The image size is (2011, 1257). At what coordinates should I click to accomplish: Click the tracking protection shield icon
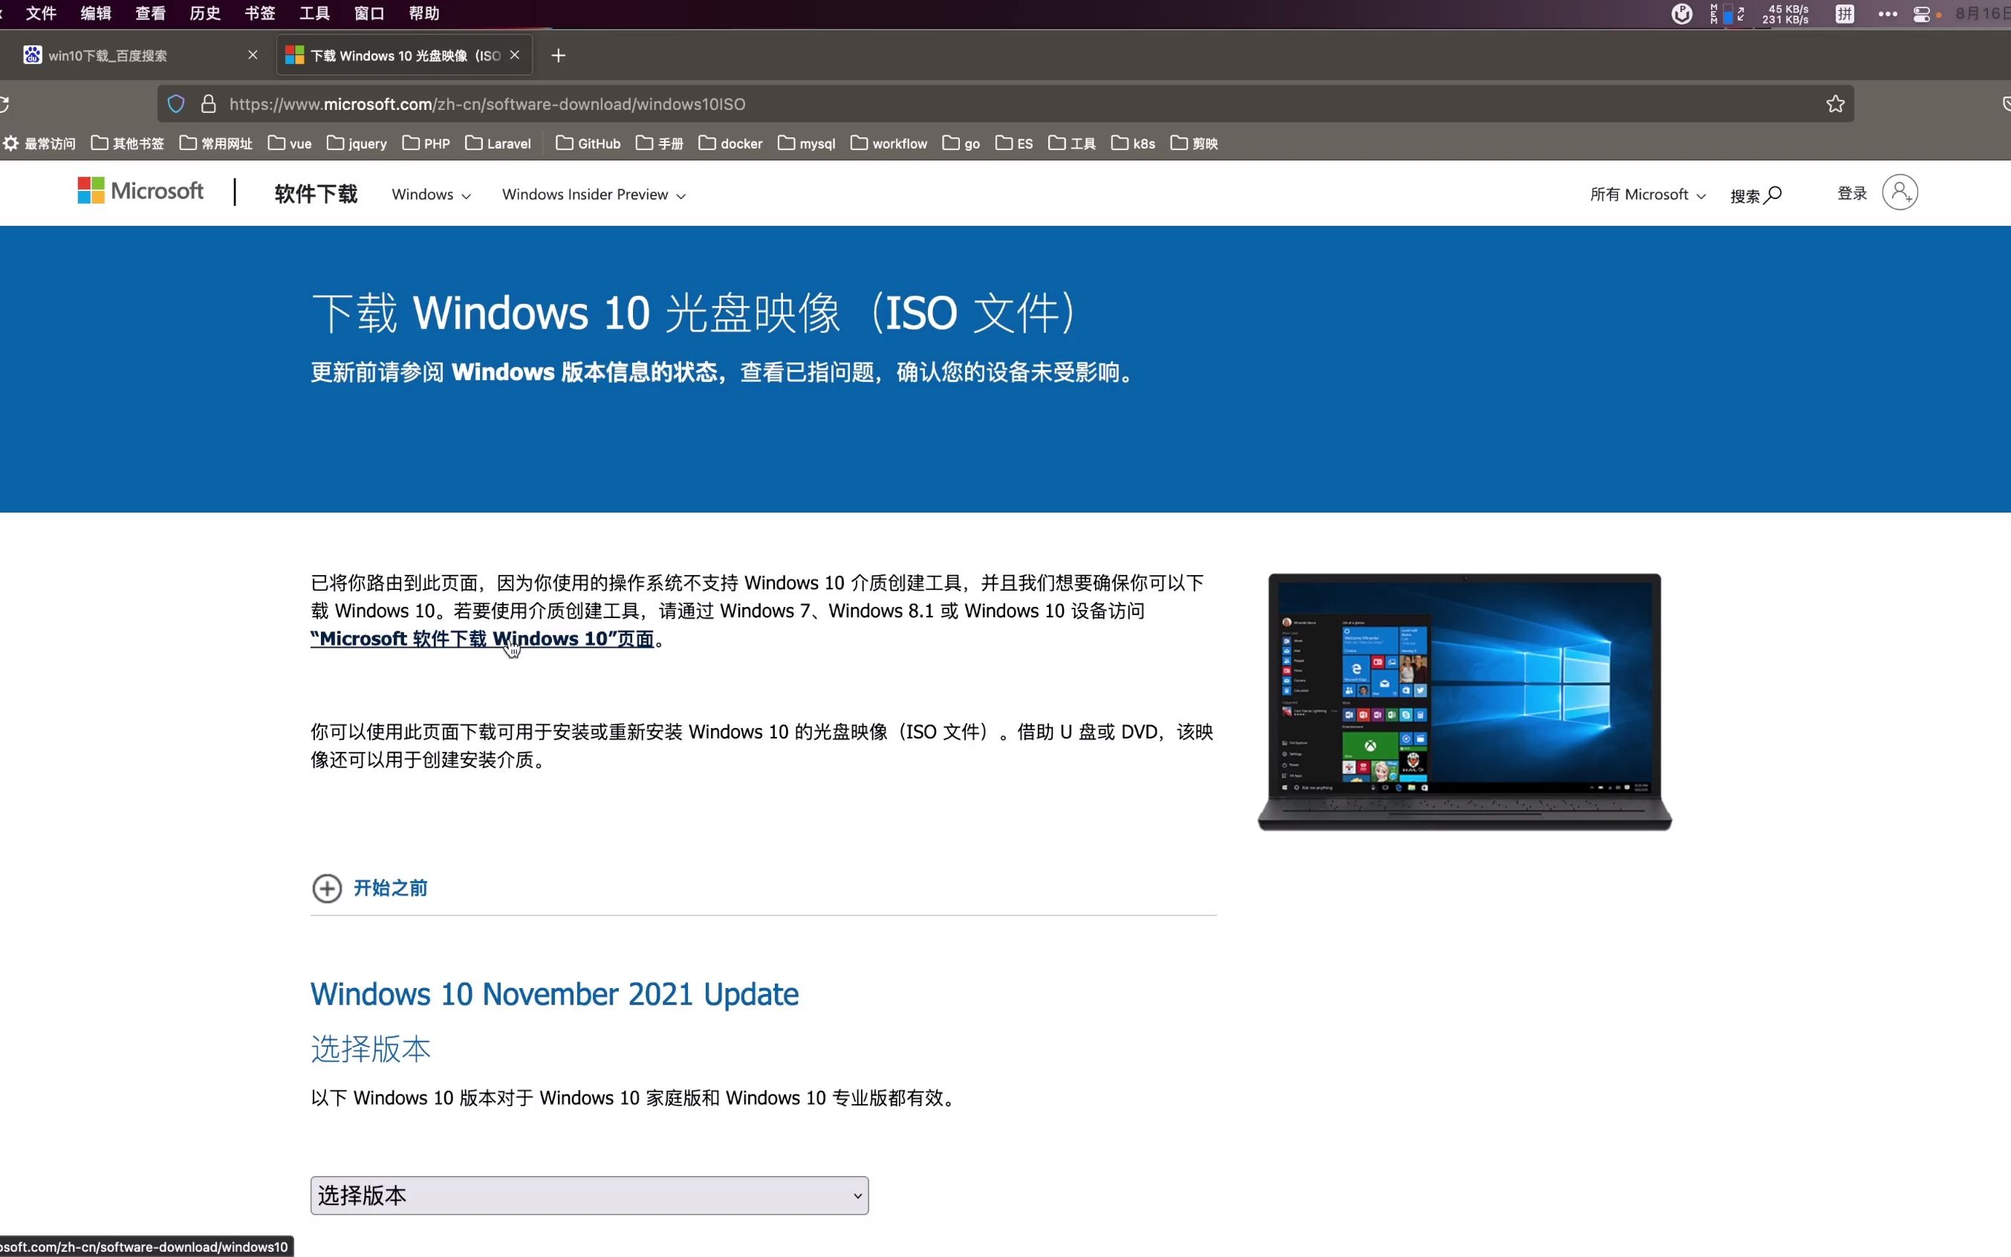[x=176, y=104]
